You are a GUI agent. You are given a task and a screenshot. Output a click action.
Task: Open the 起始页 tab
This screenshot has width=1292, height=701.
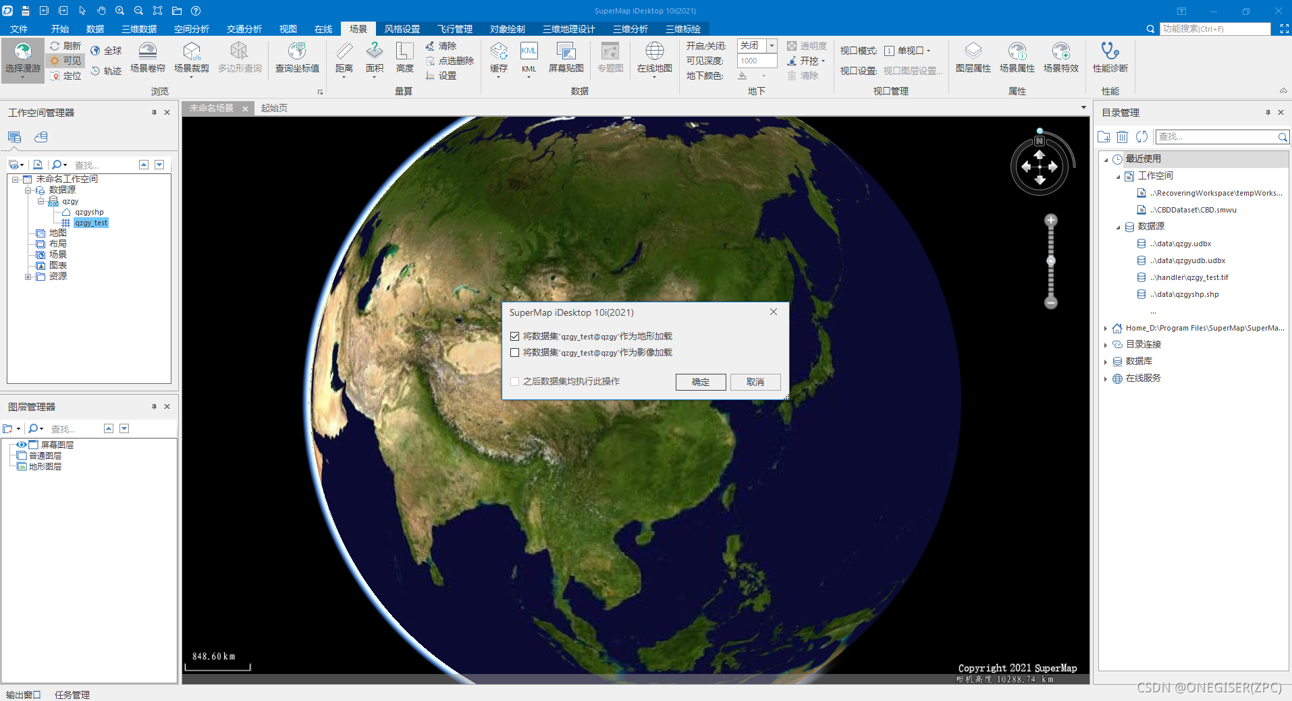pos(273,107)
